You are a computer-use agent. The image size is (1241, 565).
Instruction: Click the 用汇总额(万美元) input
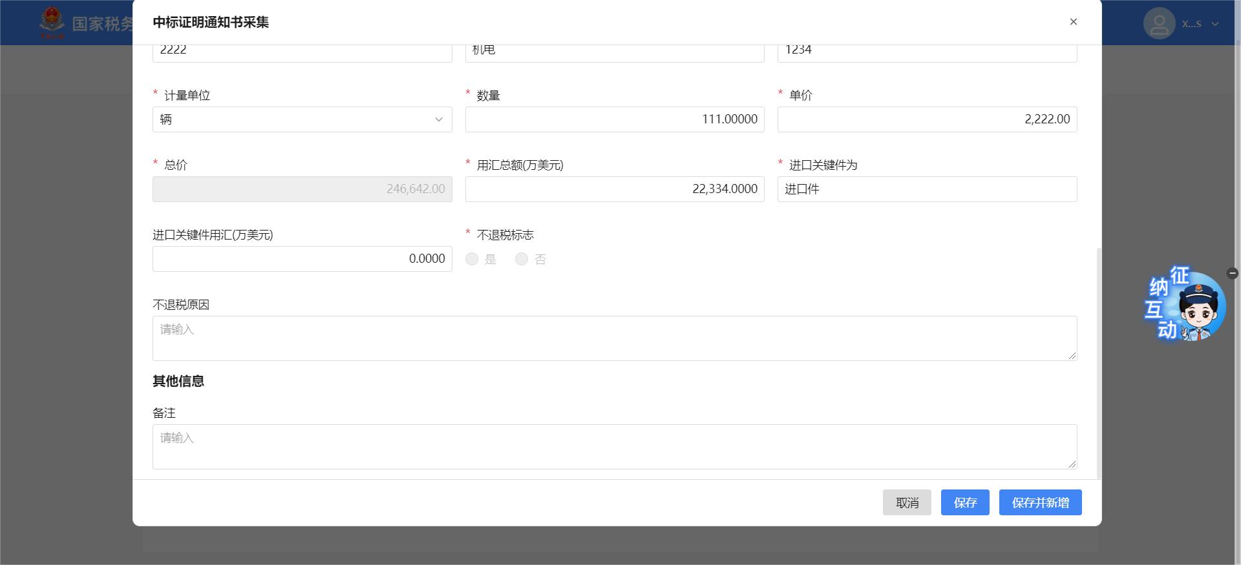614,189
